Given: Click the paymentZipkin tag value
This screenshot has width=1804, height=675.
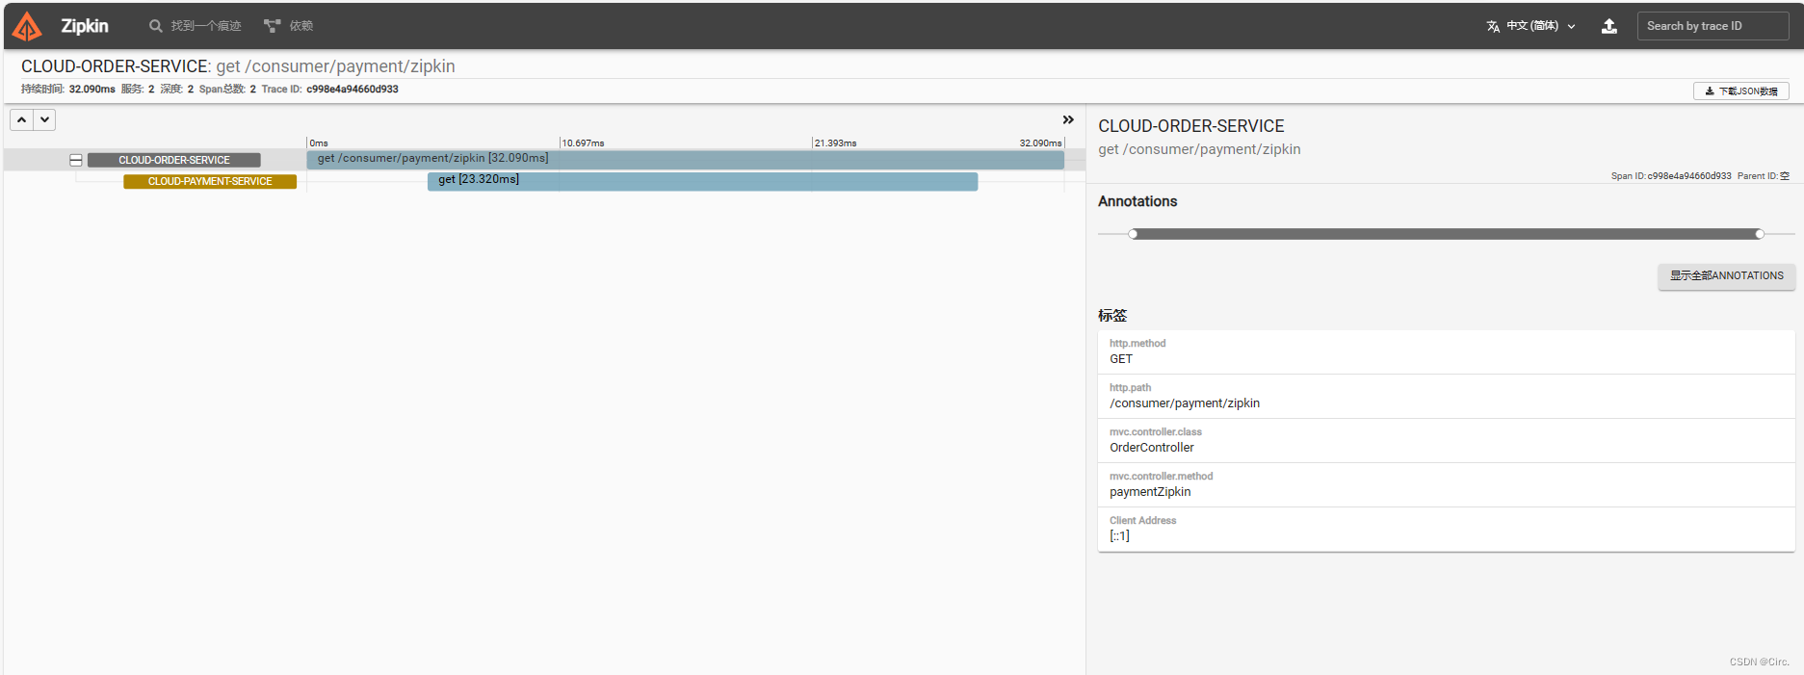Looking at the screenshot, I should click(1149, 492).
